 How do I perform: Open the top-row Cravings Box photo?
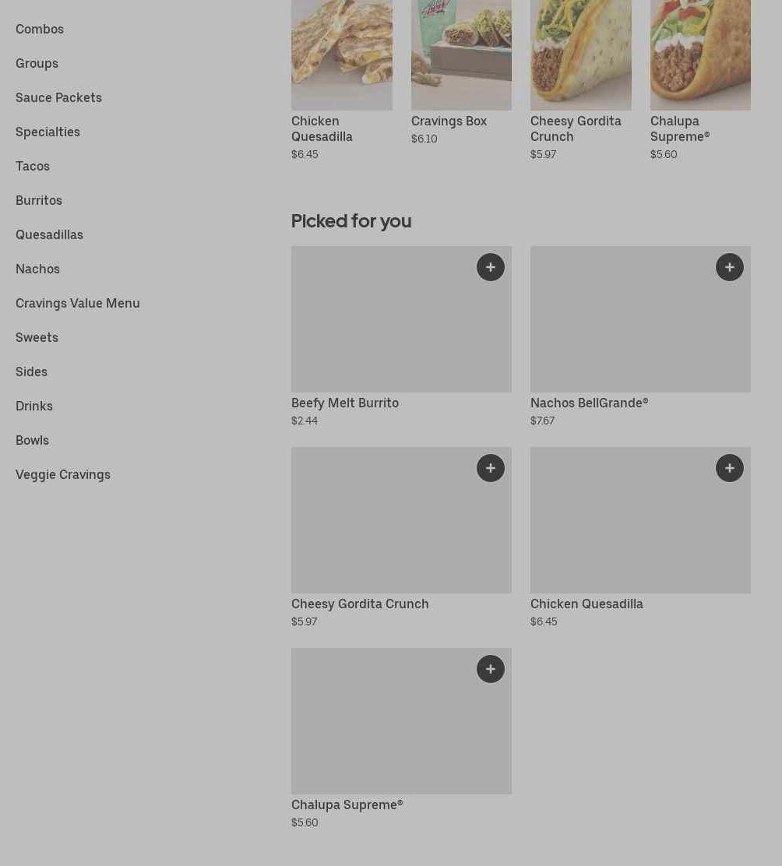461,55
